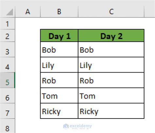Select cell B6 containing Tom
Screen dimensions: 155x133
[x=59, y=96]
